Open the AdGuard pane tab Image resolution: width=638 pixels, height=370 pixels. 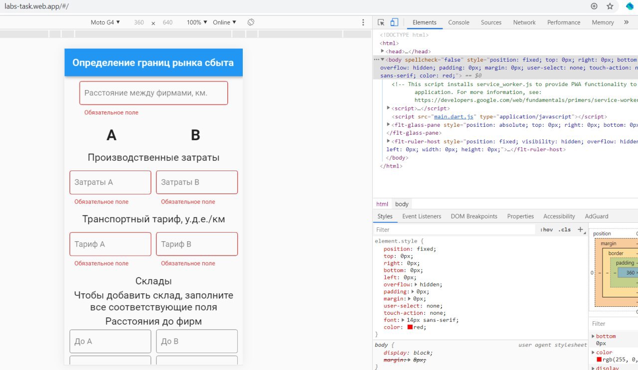[596, 216]
